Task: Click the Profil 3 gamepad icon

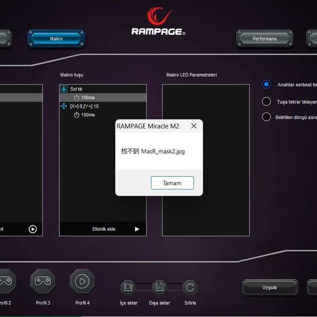Action: tap(43, 281)
